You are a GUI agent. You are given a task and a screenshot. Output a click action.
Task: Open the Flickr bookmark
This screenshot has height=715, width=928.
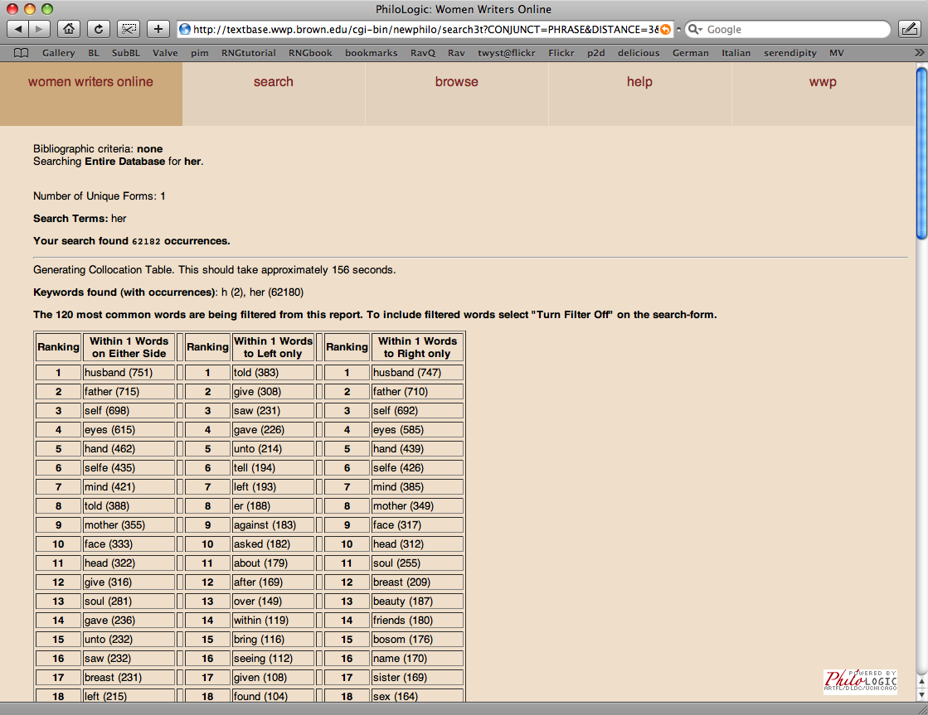(x=561, y=53)
